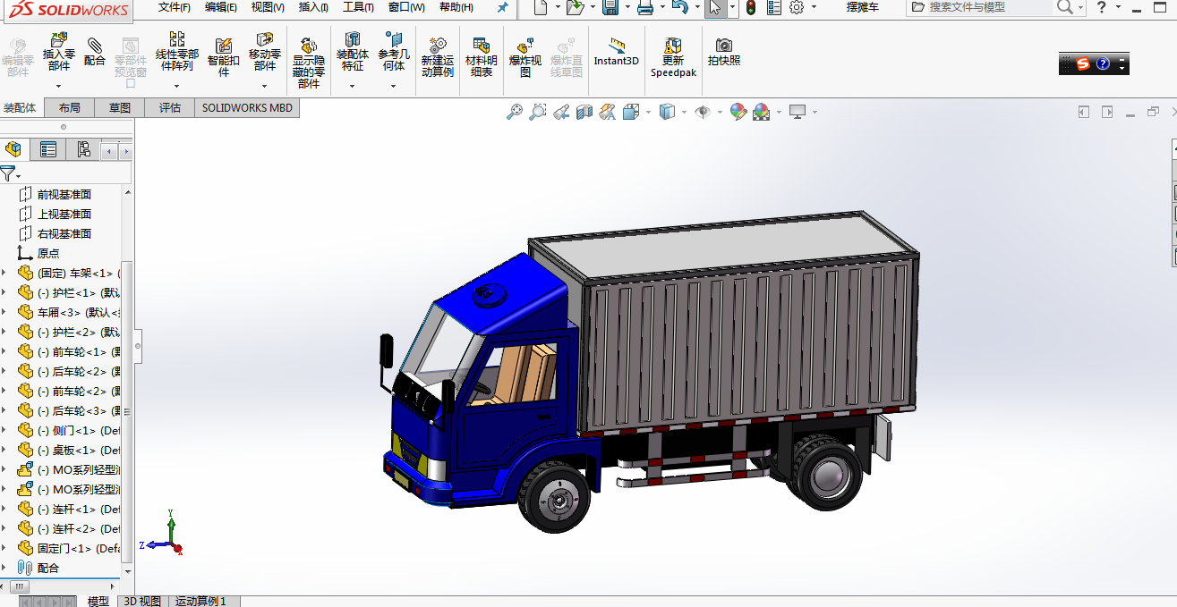Screen dimensions: 1177x607
Task: Open the dropdown arrow under 插入零部件
Action: tap(59, 87)
